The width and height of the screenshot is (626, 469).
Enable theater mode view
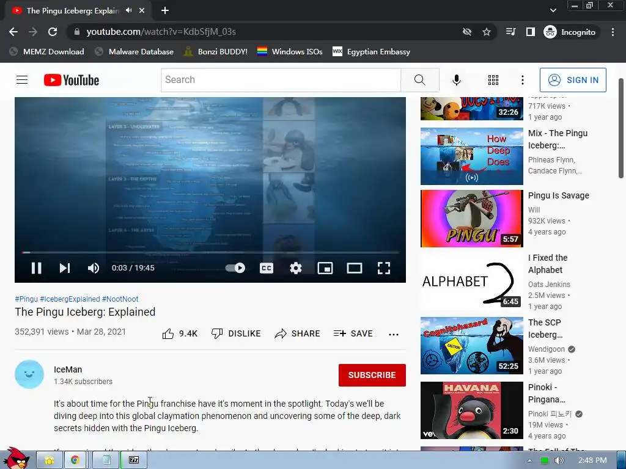pos(355,268)
